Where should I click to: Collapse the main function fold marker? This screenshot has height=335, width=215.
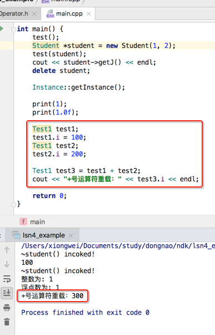click(14, 29)
